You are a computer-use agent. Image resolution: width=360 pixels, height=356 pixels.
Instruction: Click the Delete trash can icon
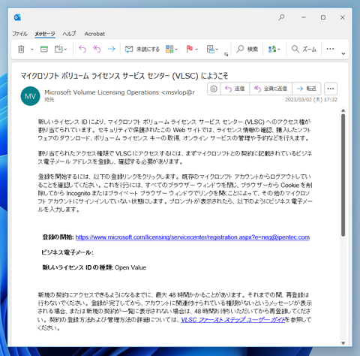pos(21,49)
